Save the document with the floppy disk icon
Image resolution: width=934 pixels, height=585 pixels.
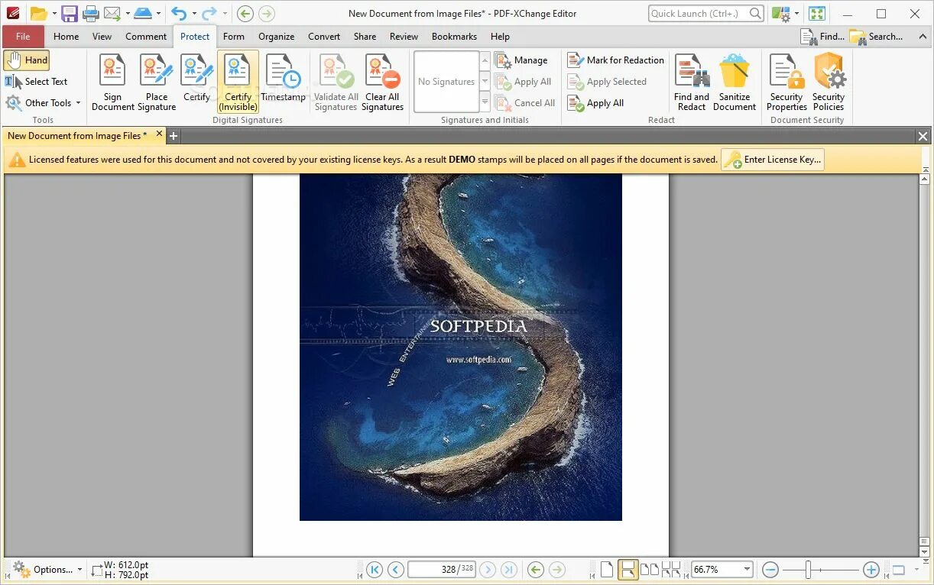(69, 13)
